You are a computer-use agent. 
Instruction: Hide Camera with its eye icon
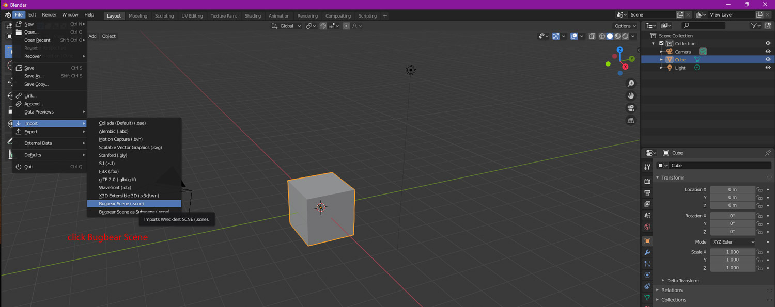(768, 52)
